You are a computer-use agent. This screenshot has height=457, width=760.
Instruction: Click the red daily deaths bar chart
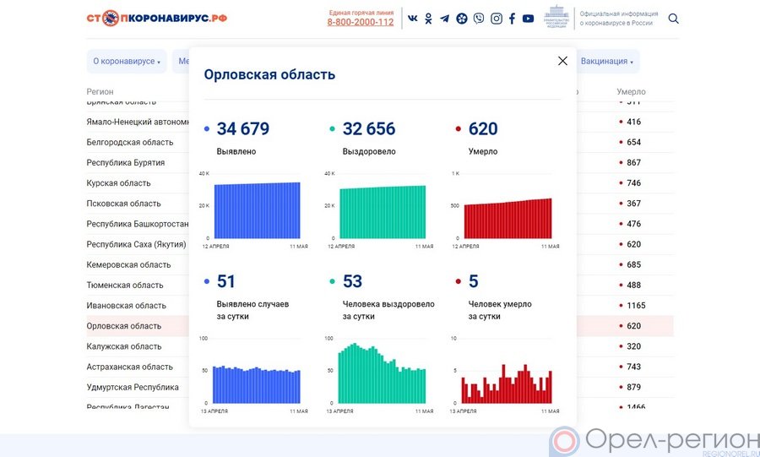tap(507, 384)
